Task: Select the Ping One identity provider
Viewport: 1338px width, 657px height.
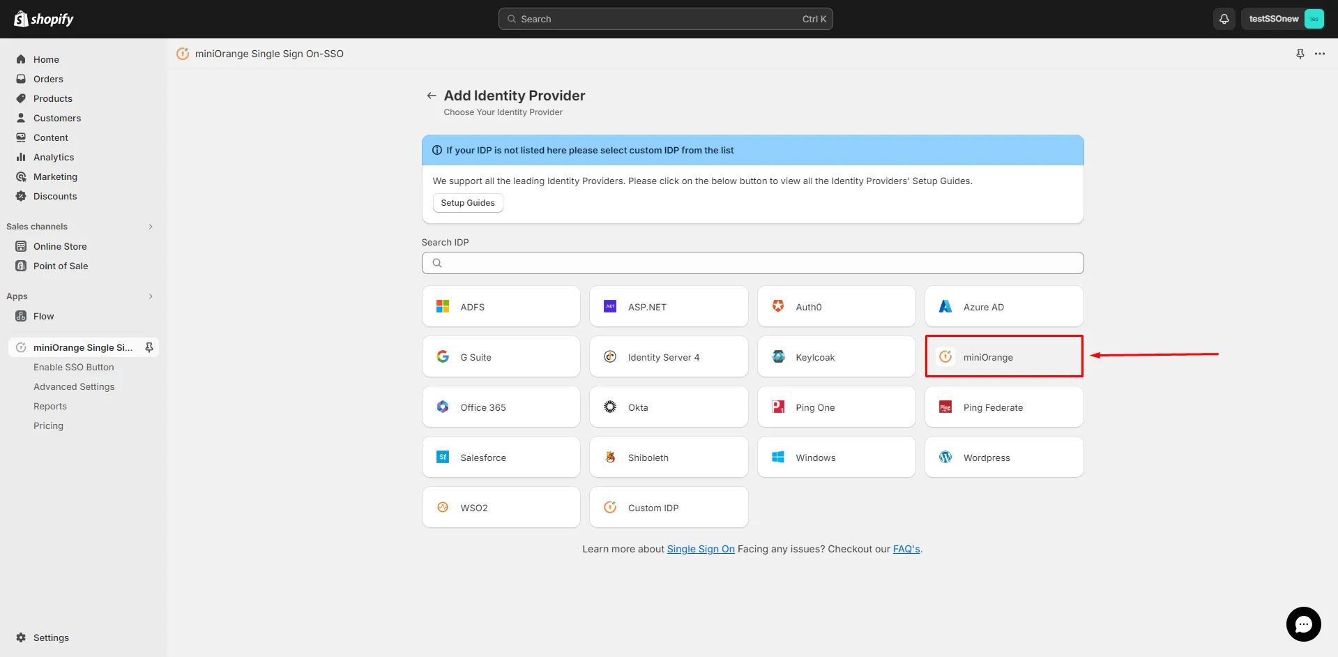Action: pyautogui.click(x=837, y=407)
